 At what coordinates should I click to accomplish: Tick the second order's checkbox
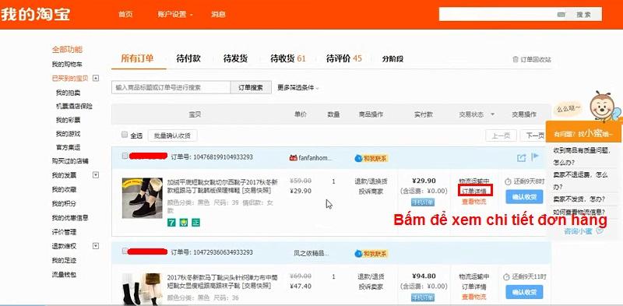125,251
